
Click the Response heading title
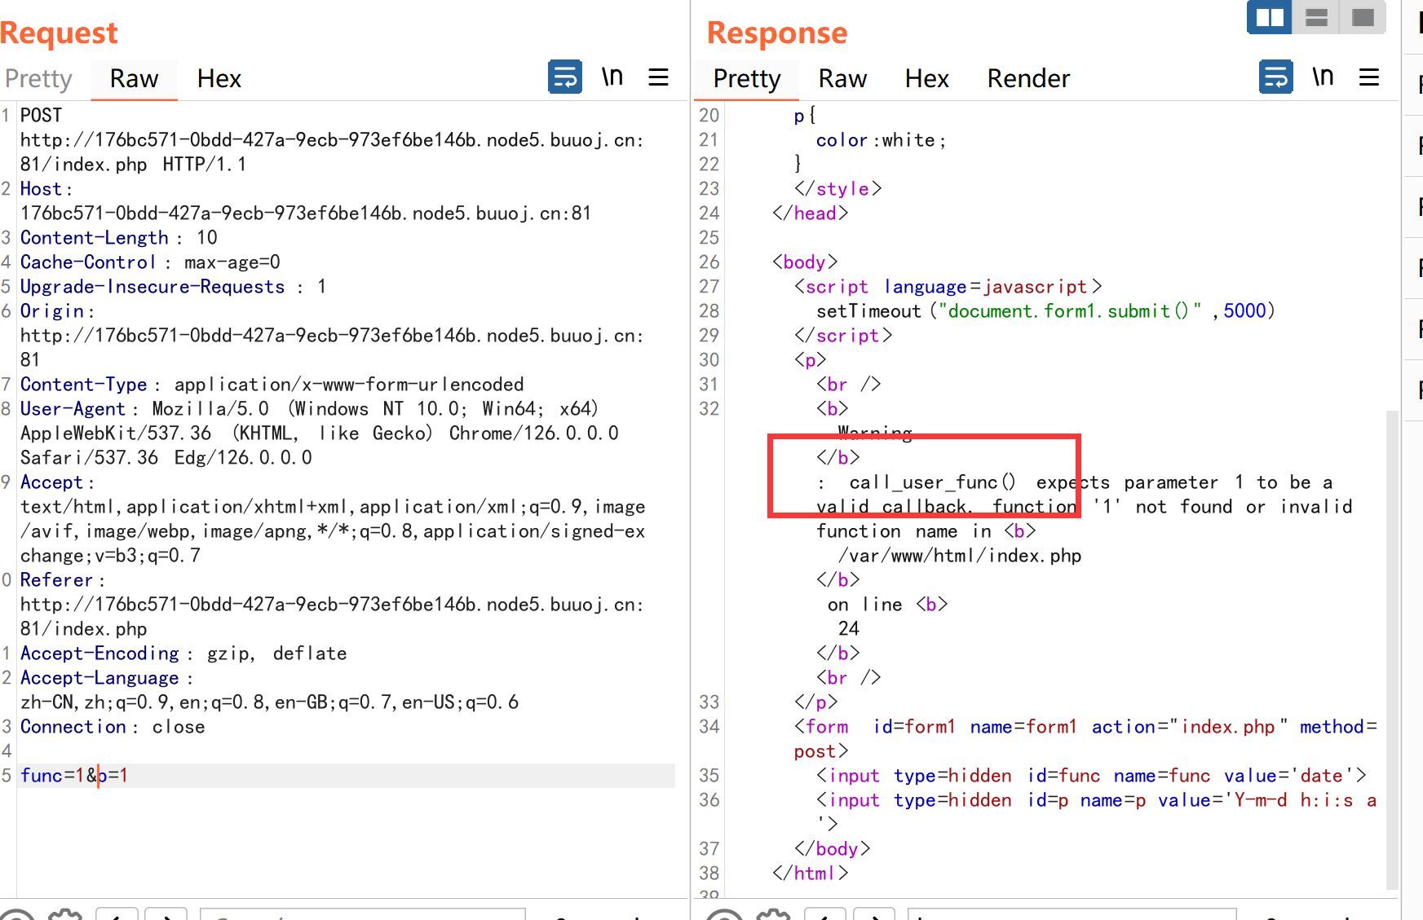777,33
